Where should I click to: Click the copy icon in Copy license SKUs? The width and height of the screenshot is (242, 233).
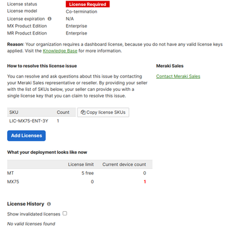pyautogui.click(x=83, y=112)
